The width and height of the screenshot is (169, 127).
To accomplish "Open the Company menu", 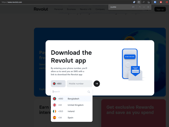I will pyautogui.click(x=100, y=9).
